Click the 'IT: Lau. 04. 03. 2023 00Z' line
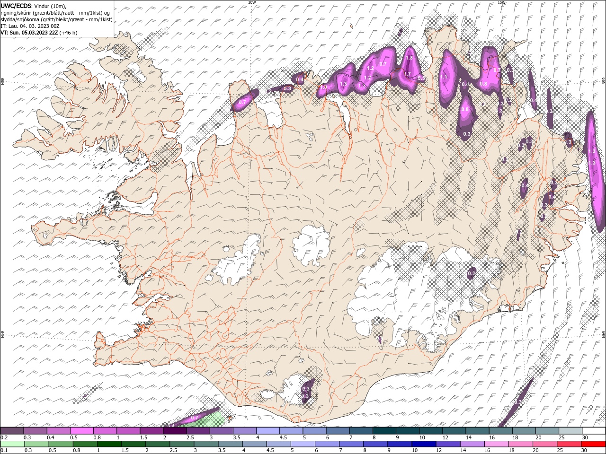The width and height of the screenshot is (606, 454). click(29, 26)
